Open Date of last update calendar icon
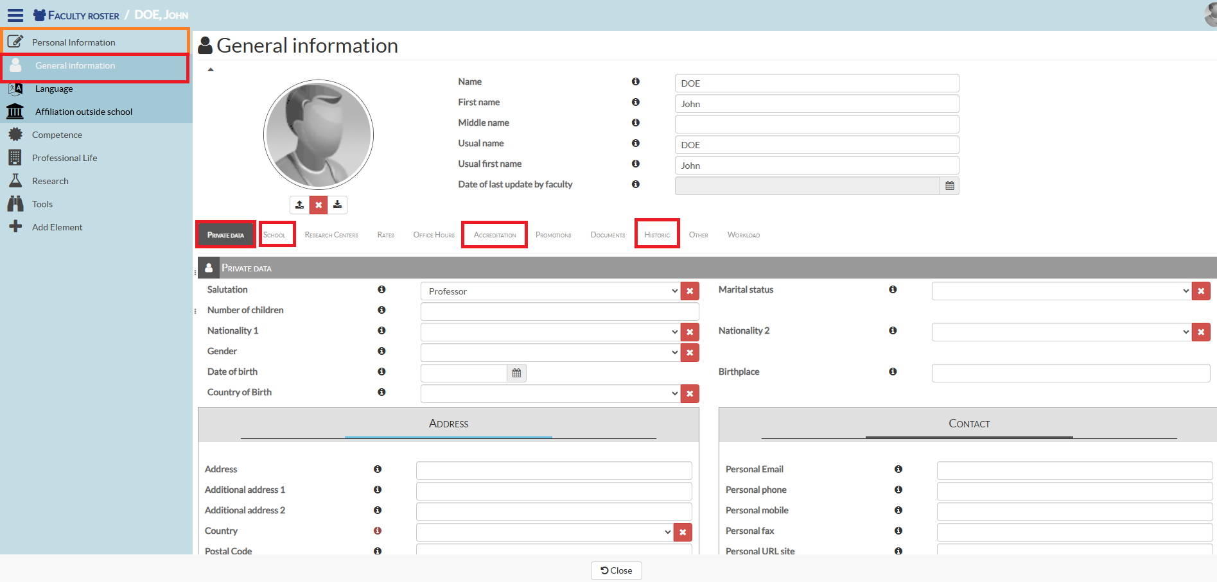Viewport: 1217px width, 582px height. point(949,185)
